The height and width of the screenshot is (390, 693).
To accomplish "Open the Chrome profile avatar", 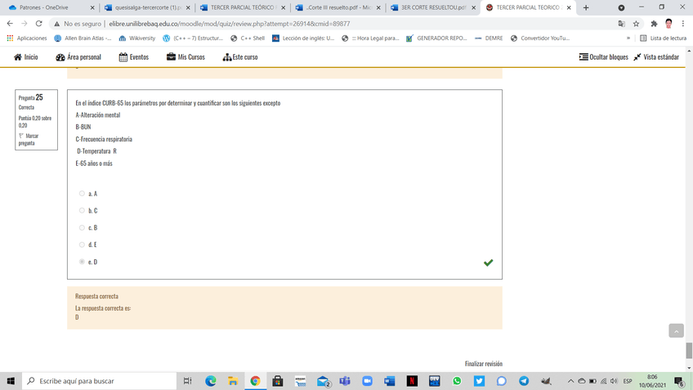I will point(668,24).
